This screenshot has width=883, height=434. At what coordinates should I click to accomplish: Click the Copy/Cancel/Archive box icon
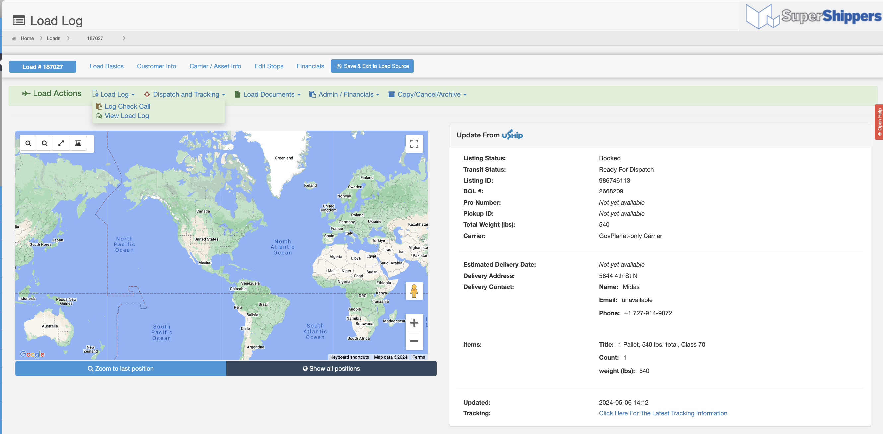391,94
